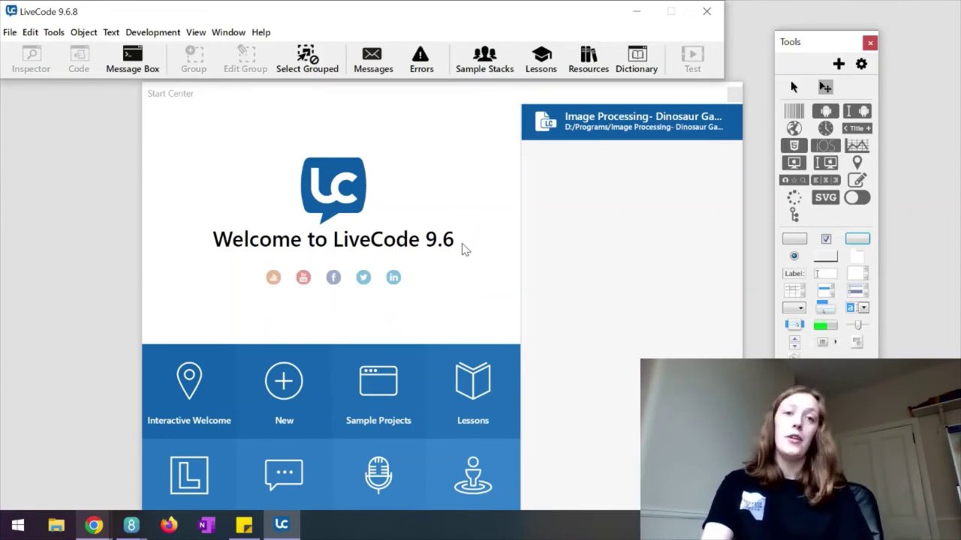Select the combo box control in Tools

pos(857,307)
